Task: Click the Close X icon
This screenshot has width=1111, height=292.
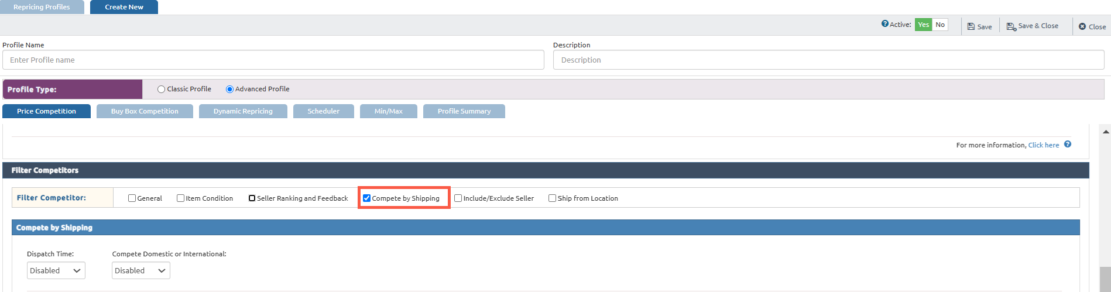Action: click(x=1082, y=27)
